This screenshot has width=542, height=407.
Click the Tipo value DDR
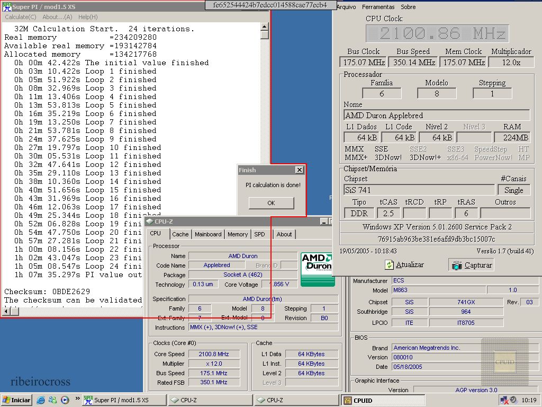[x=359, y=213]
